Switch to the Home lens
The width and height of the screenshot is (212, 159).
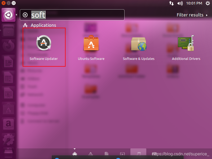[x=75, y=154]
